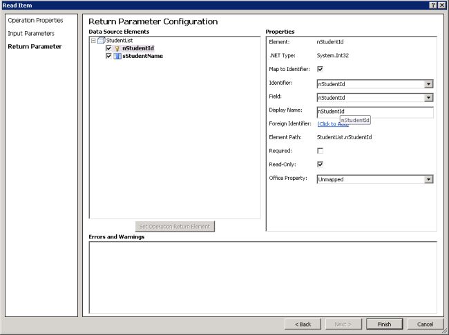Click the StudentList entity cube icon
449x335 pixels.
point(101,41)
